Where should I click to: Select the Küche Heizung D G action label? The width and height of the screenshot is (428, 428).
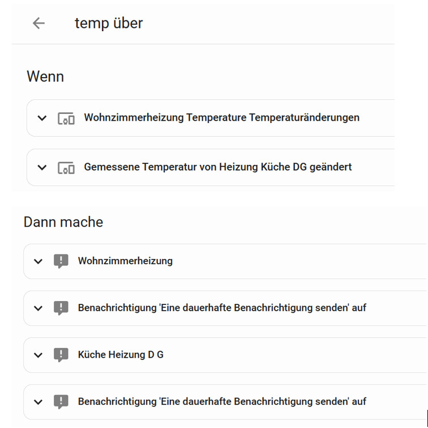(121, 354)
